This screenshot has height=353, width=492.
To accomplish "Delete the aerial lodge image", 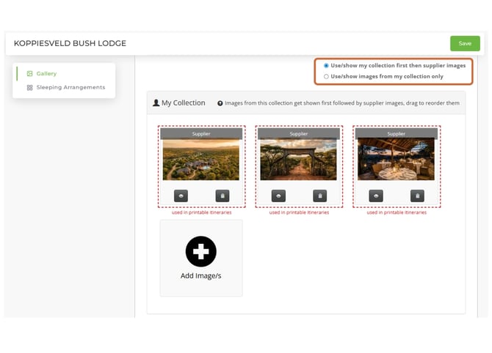I will 223,196.
